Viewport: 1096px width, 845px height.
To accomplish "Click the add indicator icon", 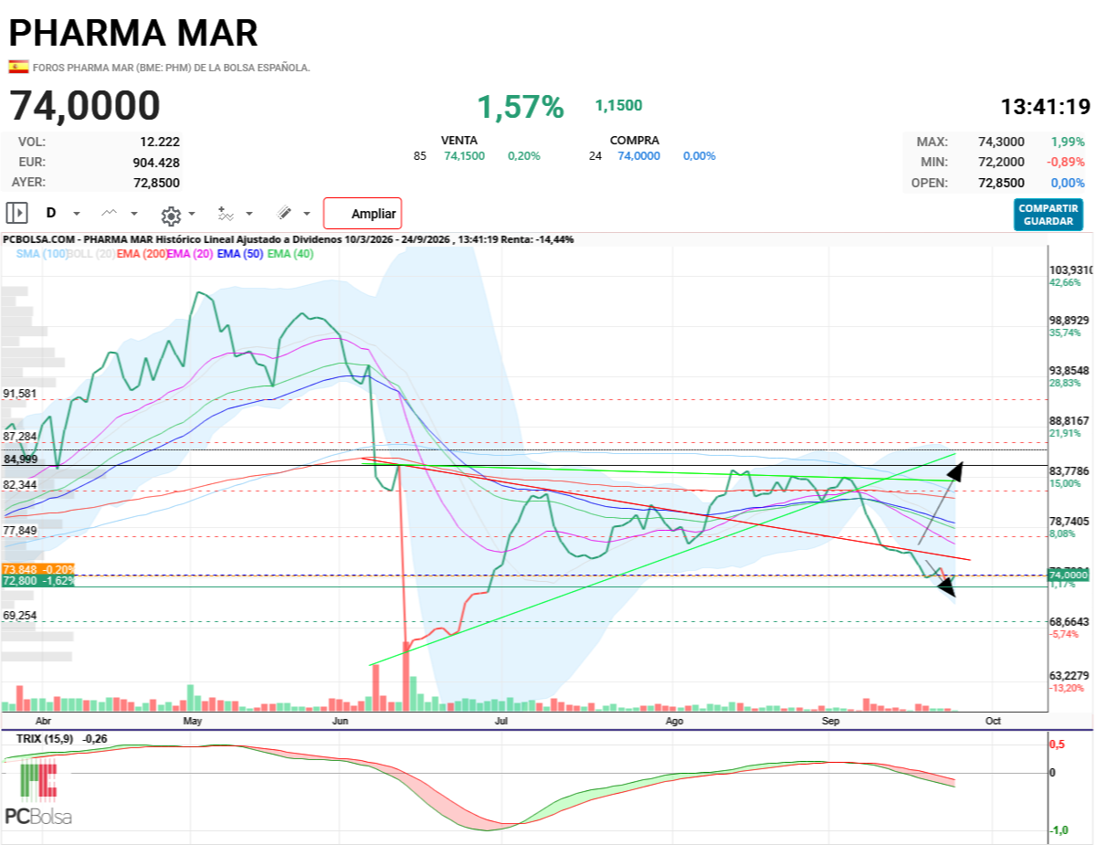I will 226,214.
